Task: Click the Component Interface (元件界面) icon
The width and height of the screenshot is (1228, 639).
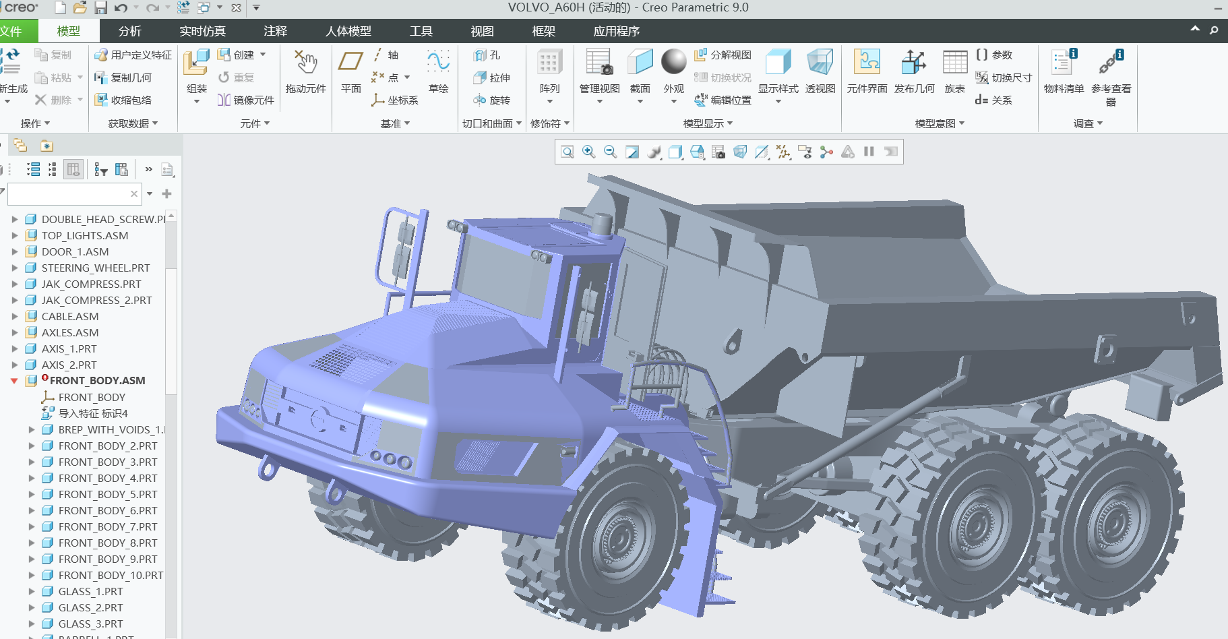Action: pyautogui.click(x=867, y=62)
